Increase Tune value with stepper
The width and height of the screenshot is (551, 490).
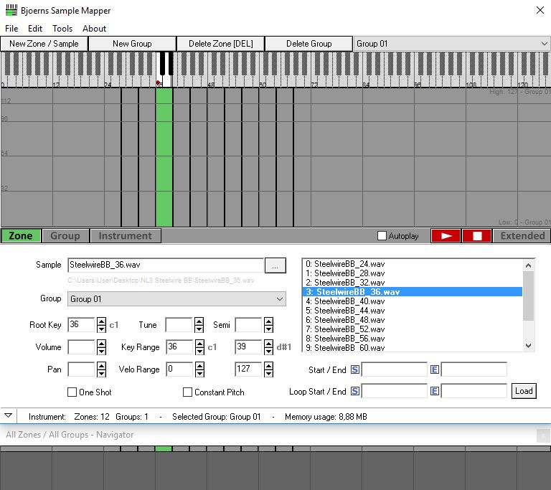199,321
